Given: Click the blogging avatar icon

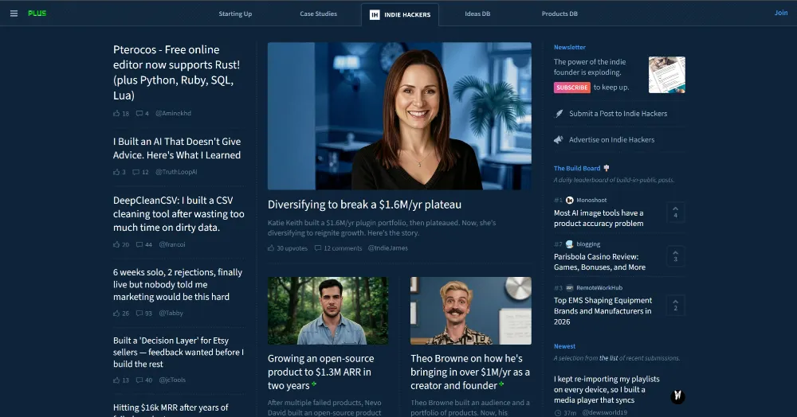Looking at the screenshot, I should click(570, 244).
